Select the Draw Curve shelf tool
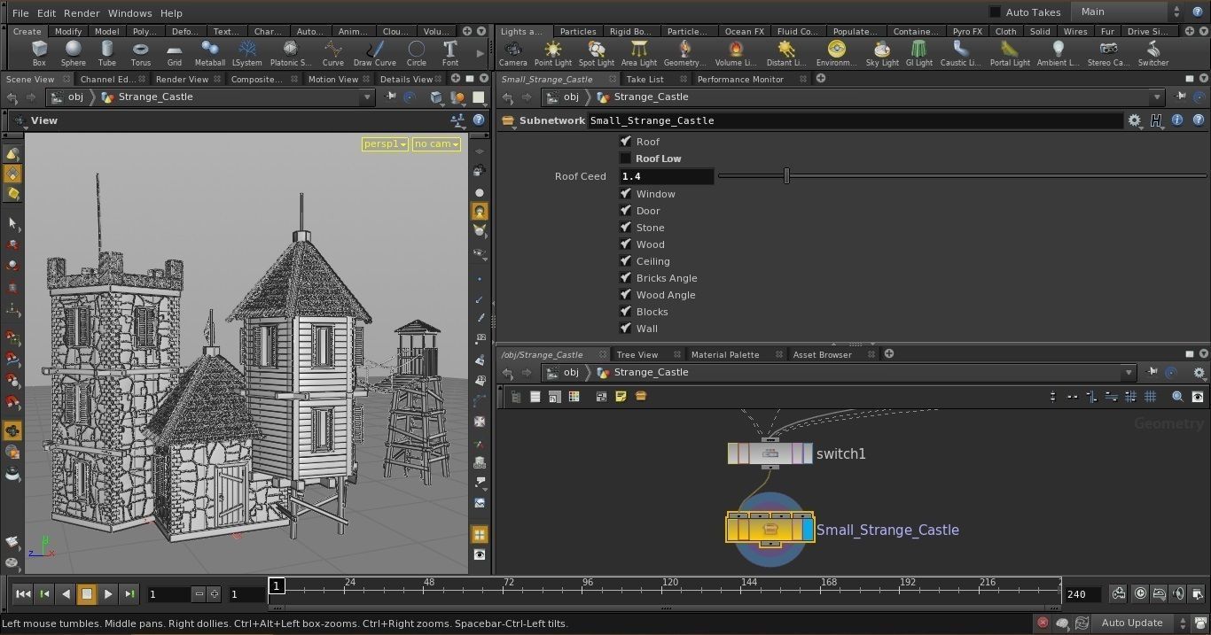This screenshot has height=635, width=1211. click(x=375, y=52)
